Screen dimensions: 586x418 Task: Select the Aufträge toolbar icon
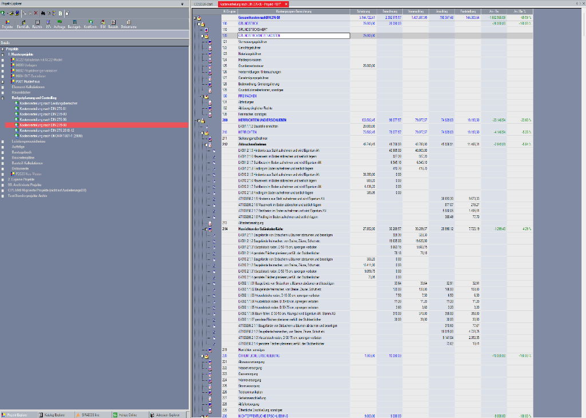[x=60, y=24]
